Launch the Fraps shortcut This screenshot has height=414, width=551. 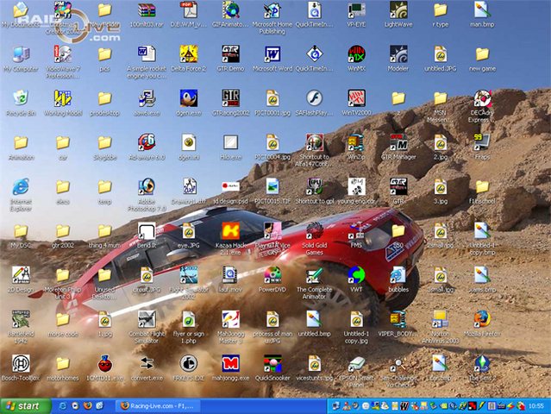[x=482, y=142]
